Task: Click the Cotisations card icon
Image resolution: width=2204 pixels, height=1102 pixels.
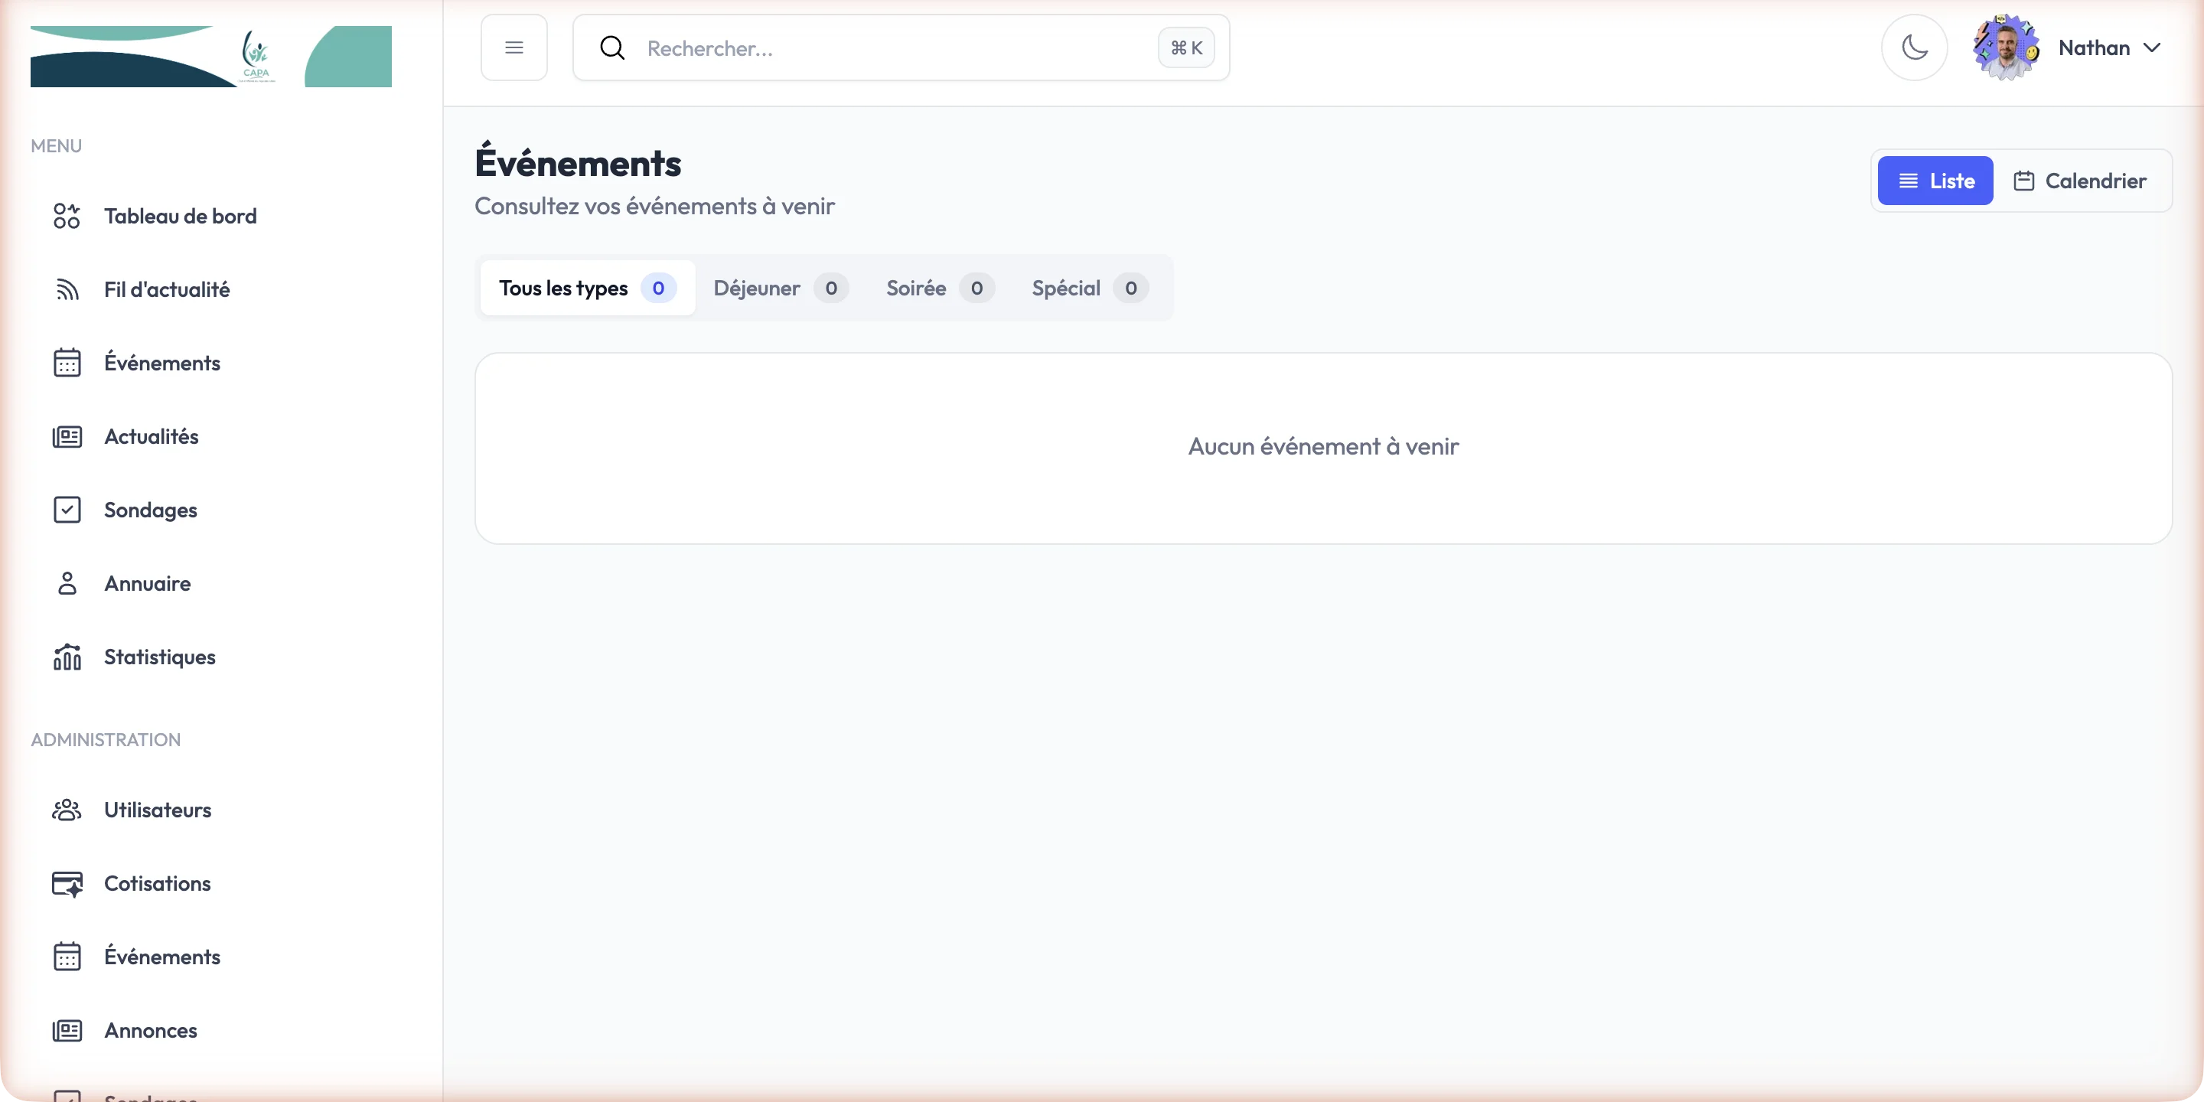Action: pos(67,883)
